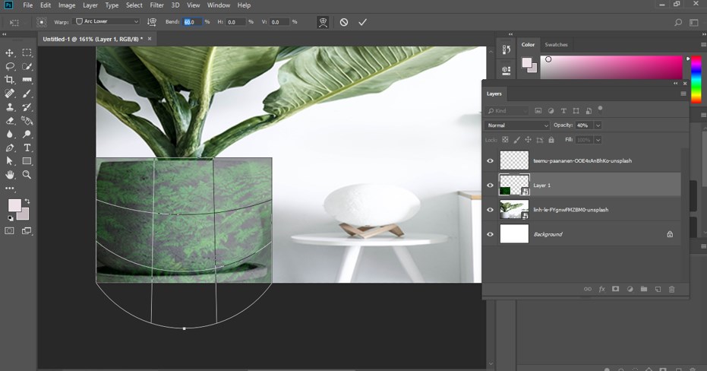Click the foreground color swatch in the toolbox

14,205
